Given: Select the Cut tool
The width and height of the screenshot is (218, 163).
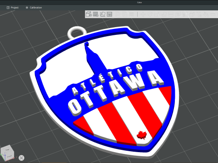Looking at the screenshot, I should [171, 14].
